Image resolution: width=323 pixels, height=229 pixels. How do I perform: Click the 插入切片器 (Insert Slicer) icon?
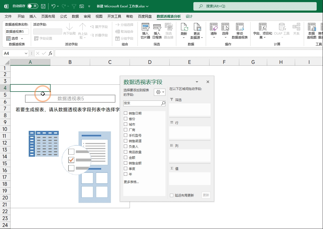(x=145, y=27)
